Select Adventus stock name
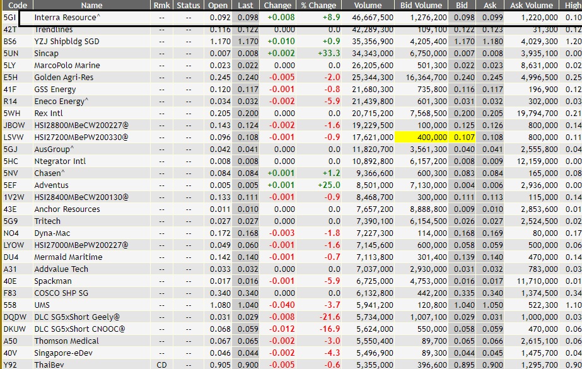The height and width of the screenshot is (369, 582). tap(51, 185)
